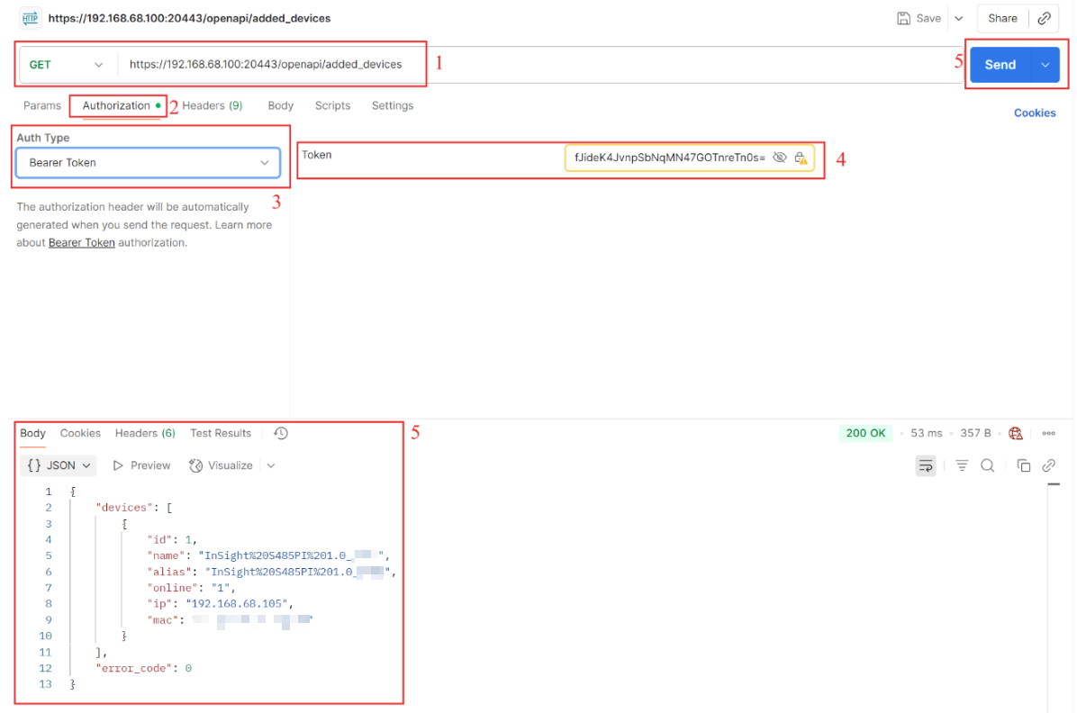Select the Authorization tab
This screenshot has height=713, width=1077.
click(x=121, y=106)
